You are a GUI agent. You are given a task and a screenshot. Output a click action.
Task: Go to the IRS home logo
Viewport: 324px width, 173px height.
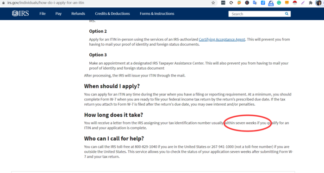20,13
